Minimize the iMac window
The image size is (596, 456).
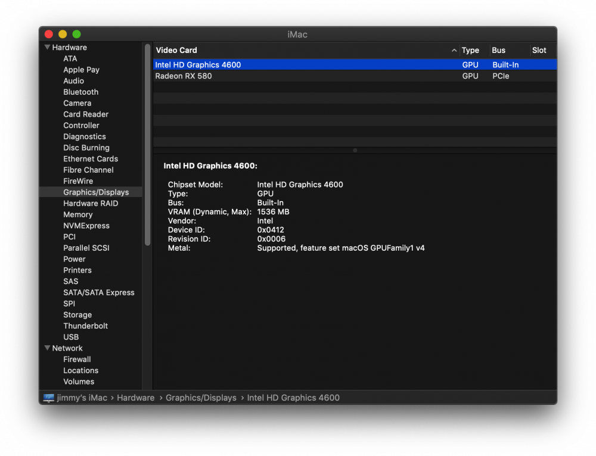63,34
